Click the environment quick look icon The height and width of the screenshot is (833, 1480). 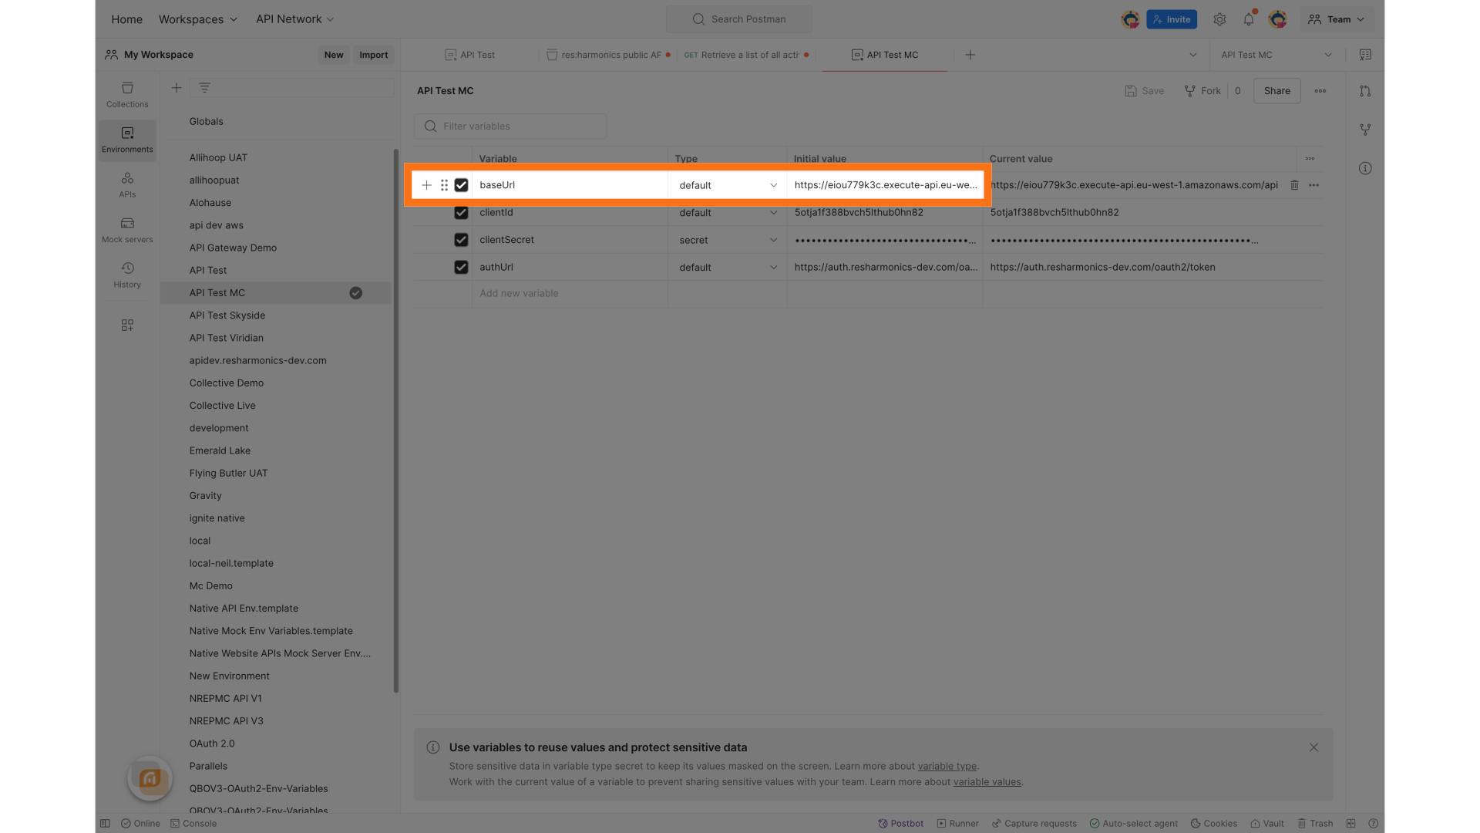pos(1365,55)
